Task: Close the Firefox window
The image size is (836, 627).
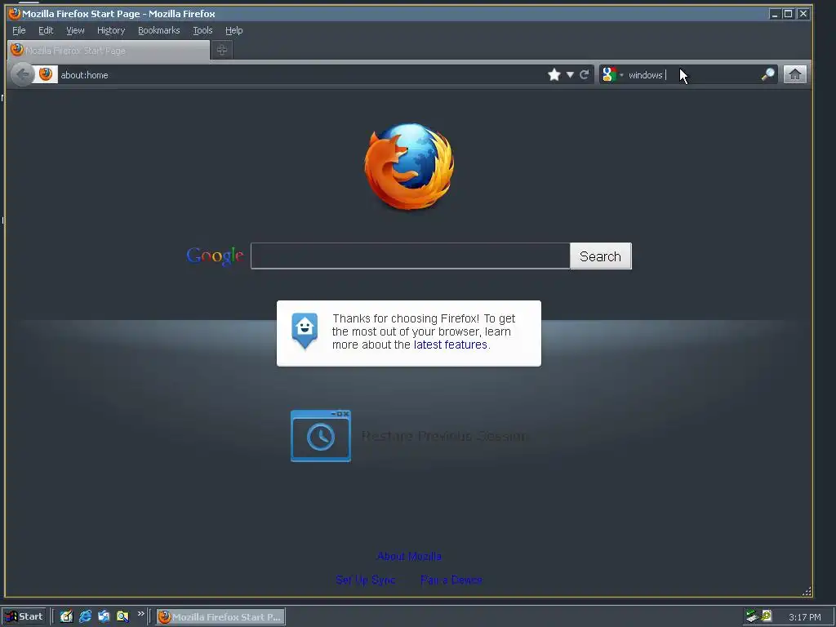Action: click(803, 14)
